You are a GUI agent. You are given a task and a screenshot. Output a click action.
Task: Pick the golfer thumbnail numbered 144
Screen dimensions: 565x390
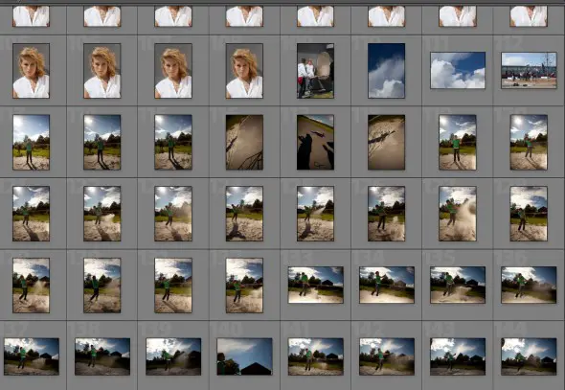(x=529, y=356)
